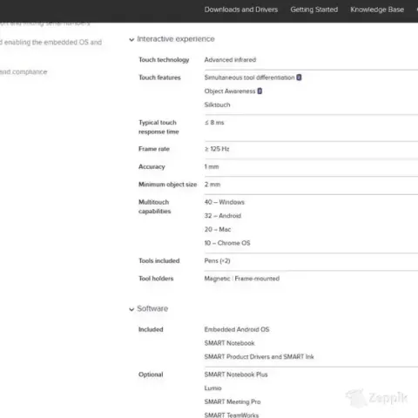Image resolution: width=418 pixels, height=418 pixels.
Task: Select the Silktouch feature text
Action: tap(217, 104)
